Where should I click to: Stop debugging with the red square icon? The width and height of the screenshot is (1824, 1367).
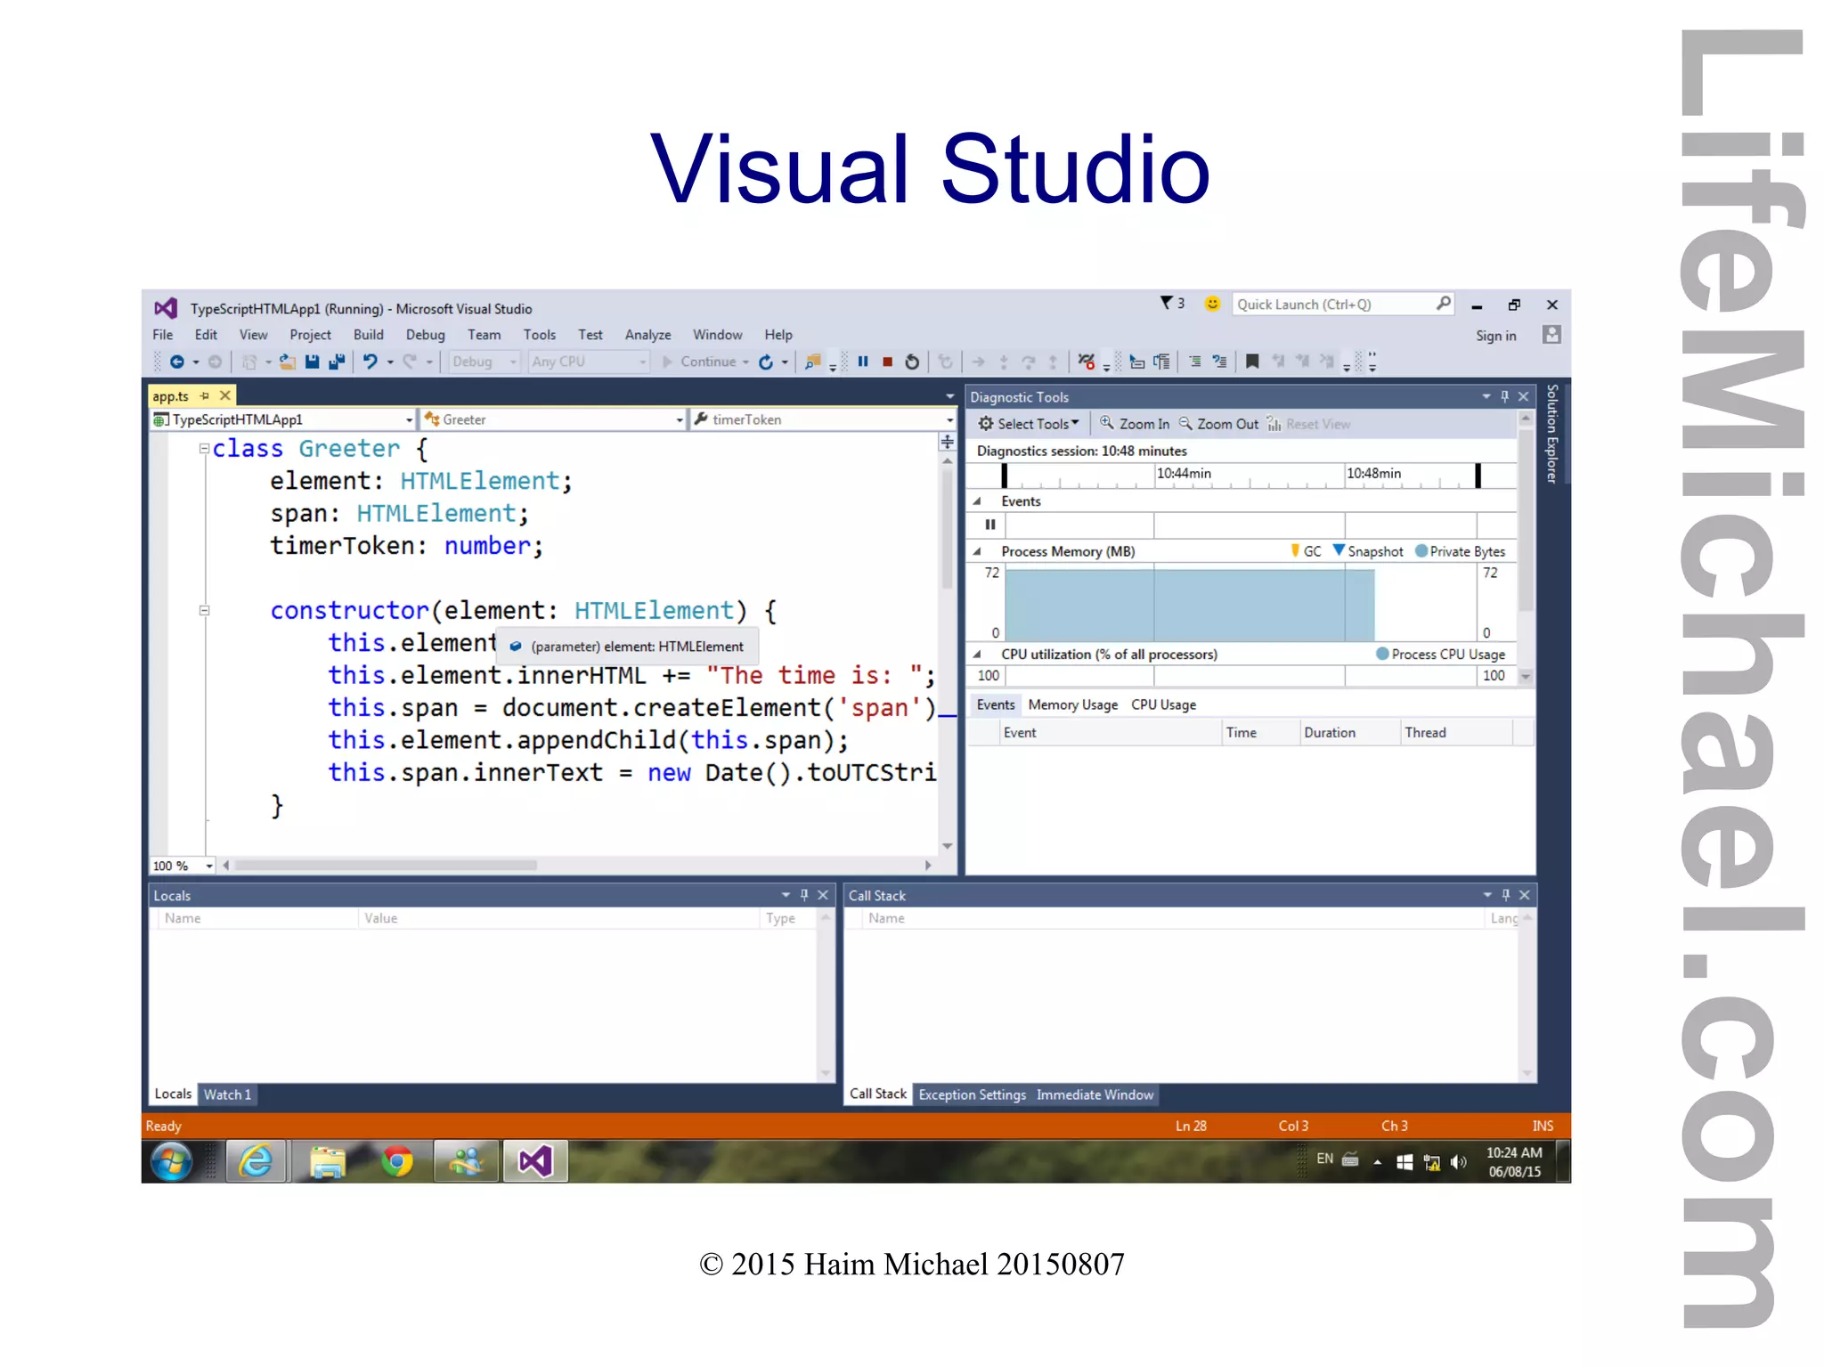click(887, 362)
